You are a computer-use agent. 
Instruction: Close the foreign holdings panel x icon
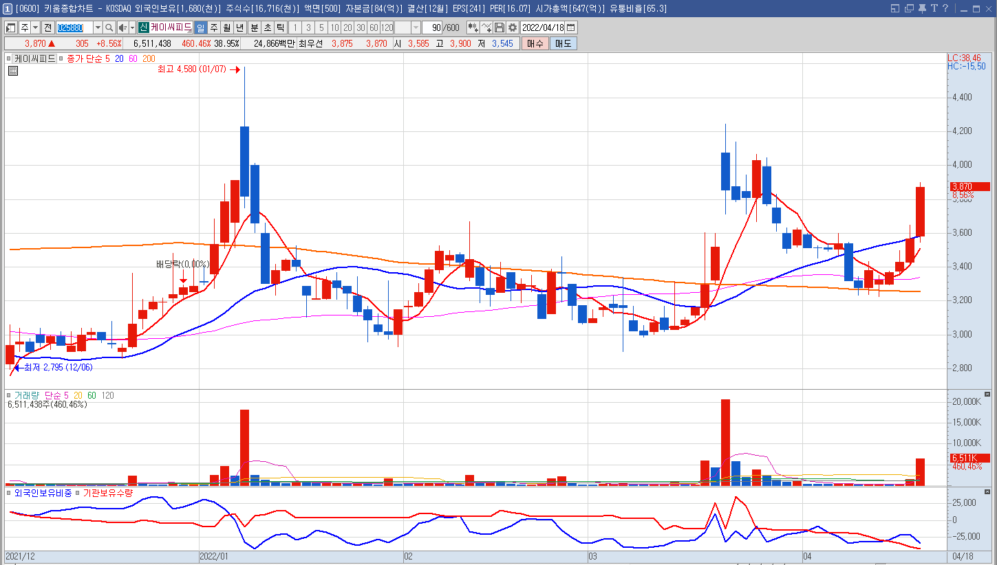coord(987,491)
